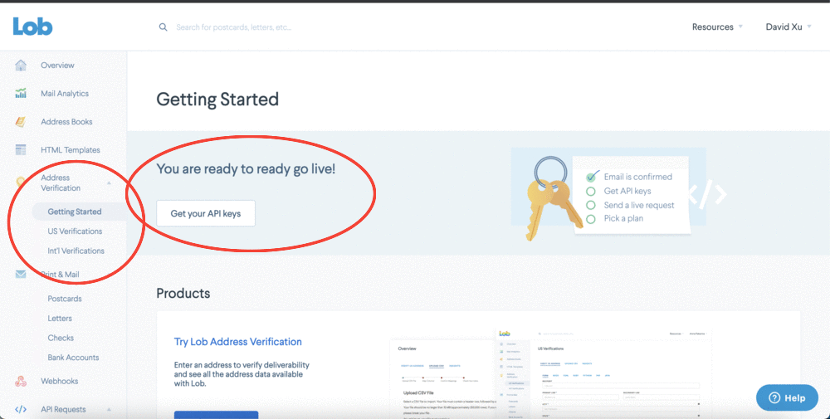Click the Products section heading
This screenshot has height=419, width=830.
183,293
